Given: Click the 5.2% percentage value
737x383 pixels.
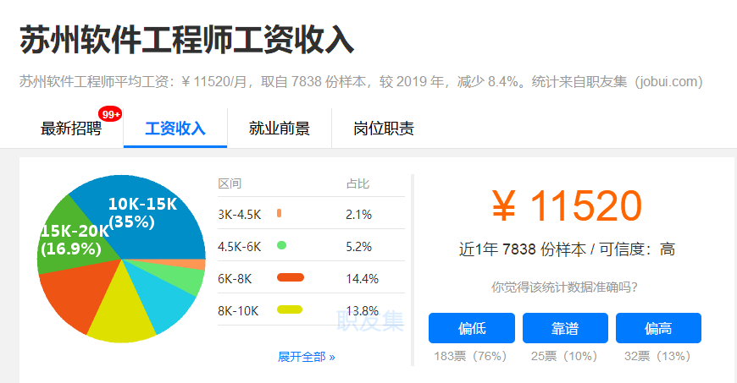Looking at the screenshot, I should pyautogui.click(x=358, y=246).
